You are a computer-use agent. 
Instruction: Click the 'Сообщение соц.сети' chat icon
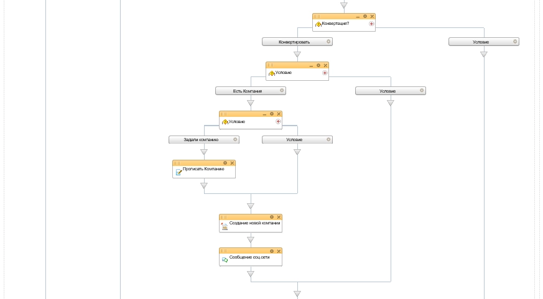point(225,259)
